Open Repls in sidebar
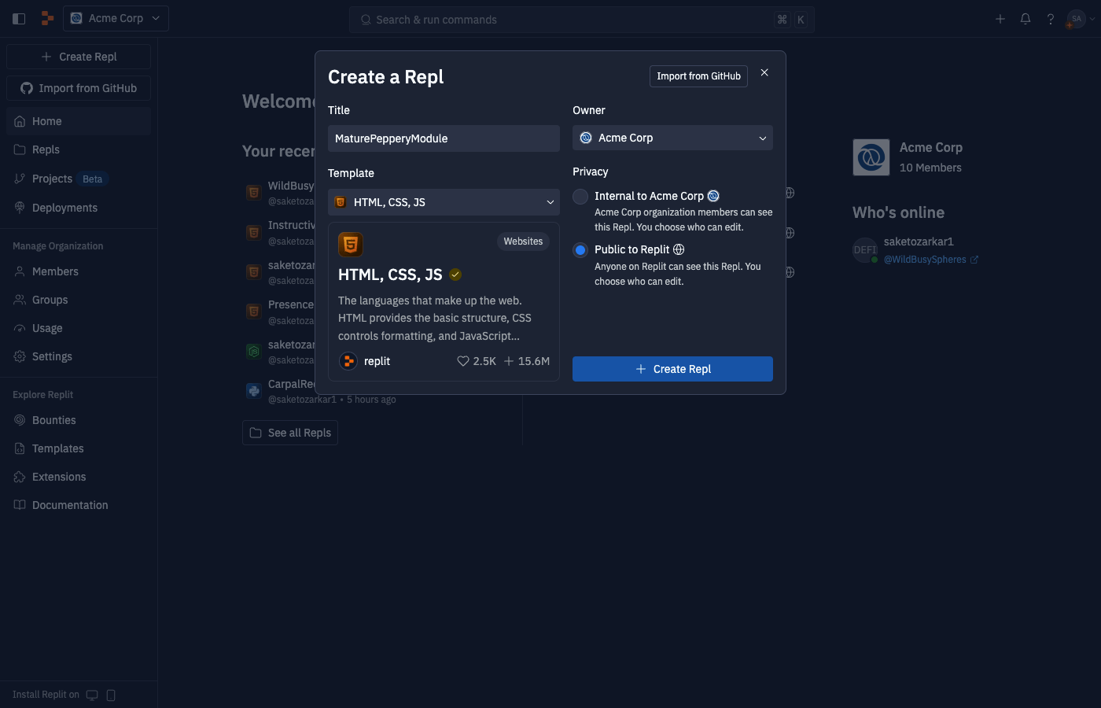 click(x=79, y=149)
